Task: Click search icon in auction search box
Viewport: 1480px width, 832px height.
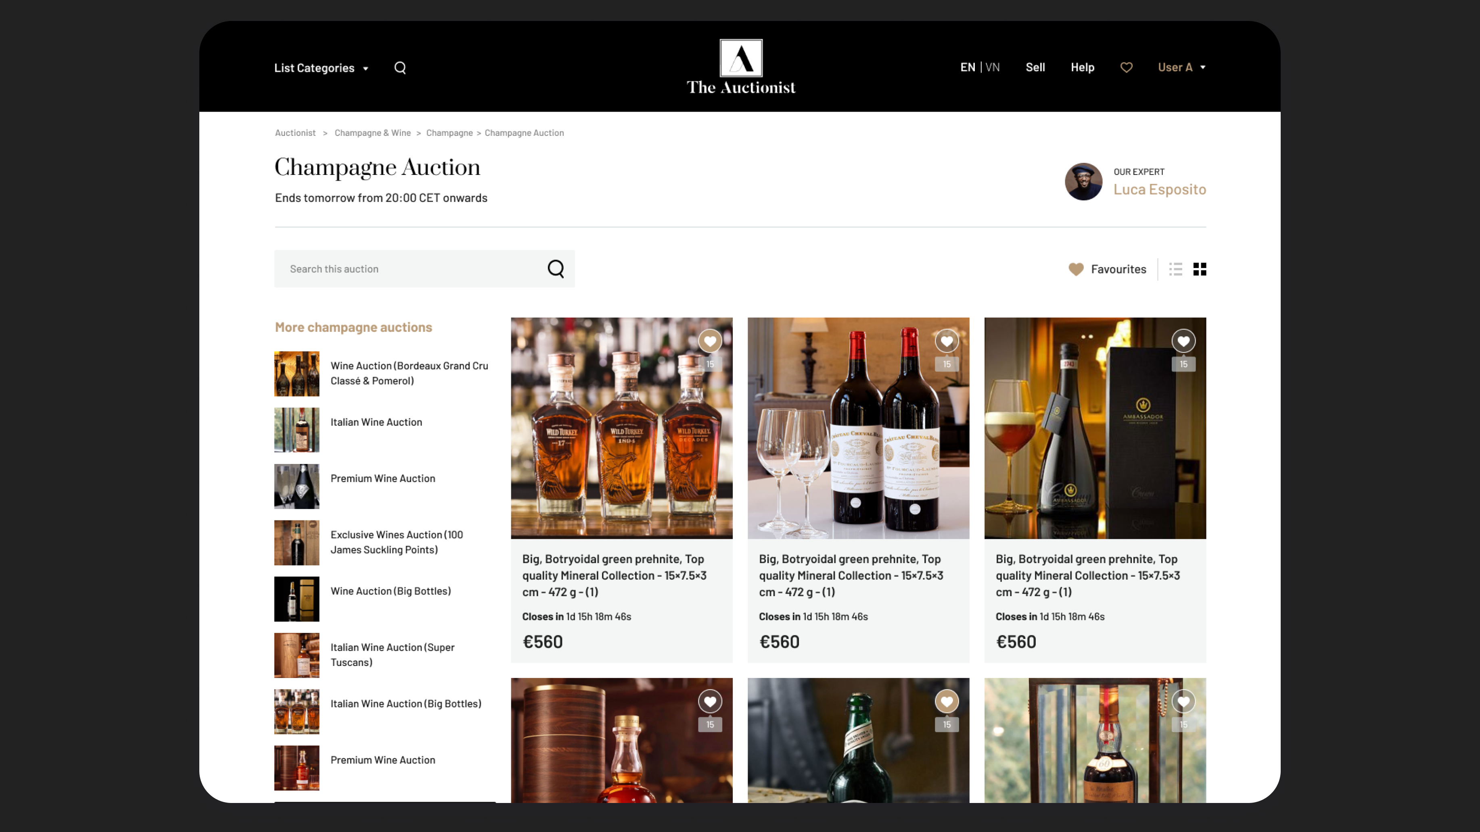Action: (556, 268)
